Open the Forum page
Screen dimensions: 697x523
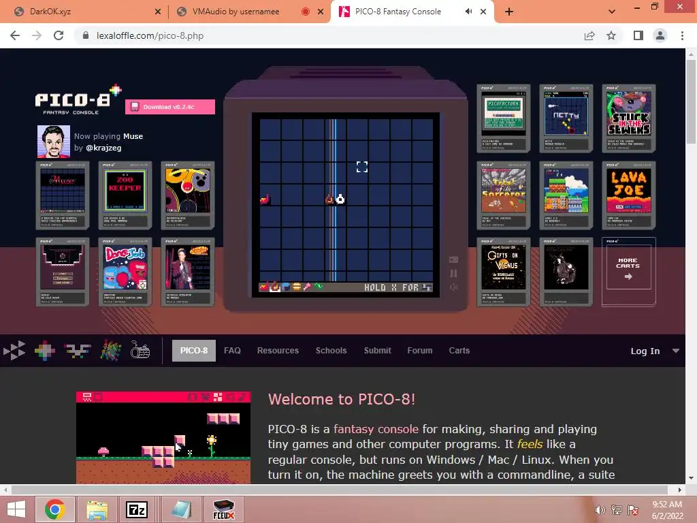point(419,351)
